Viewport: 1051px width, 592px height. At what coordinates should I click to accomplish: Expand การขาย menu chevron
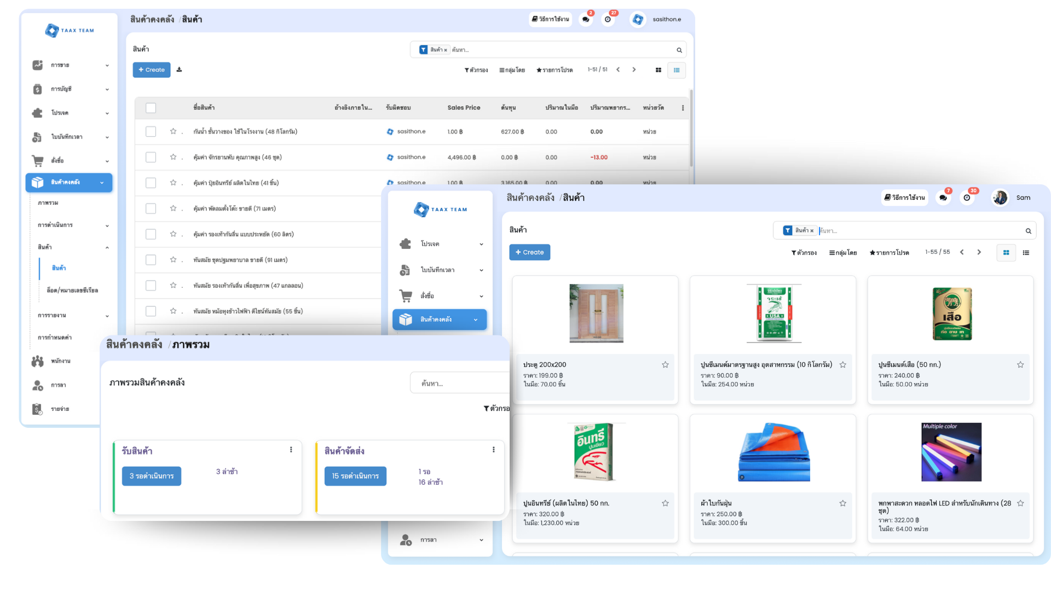coord(107,66)
